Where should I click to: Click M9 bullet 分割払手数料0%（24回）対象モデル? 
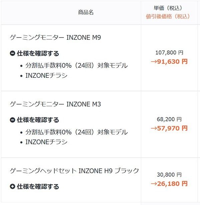coord(77,65)
